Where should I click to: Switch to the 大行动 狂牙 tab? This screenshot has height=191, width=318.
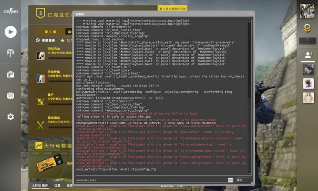pos(40,186)
